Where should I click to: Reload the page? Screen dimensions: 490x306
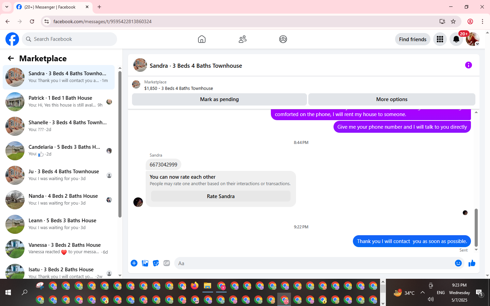click(32, 21)
